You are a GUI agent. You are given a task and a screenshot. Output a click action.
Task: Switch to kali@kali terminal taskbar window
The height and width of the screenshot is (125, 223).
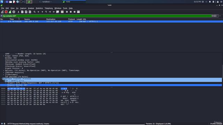(46, 2)
